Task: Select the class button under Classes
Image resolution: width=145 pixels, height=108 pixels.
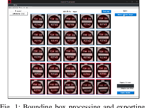Action: [x=19, y=14]
